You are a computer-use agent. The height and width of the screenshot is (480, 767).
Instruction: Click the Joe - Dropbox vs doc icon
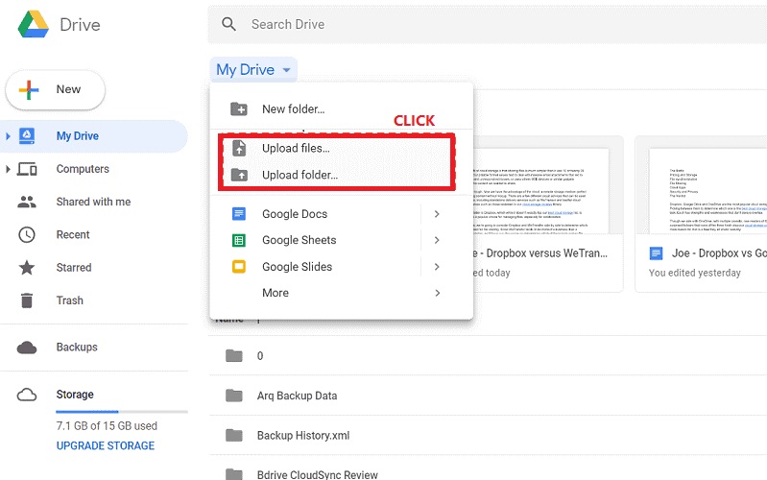pyautogui.click(x=656, y=253)
